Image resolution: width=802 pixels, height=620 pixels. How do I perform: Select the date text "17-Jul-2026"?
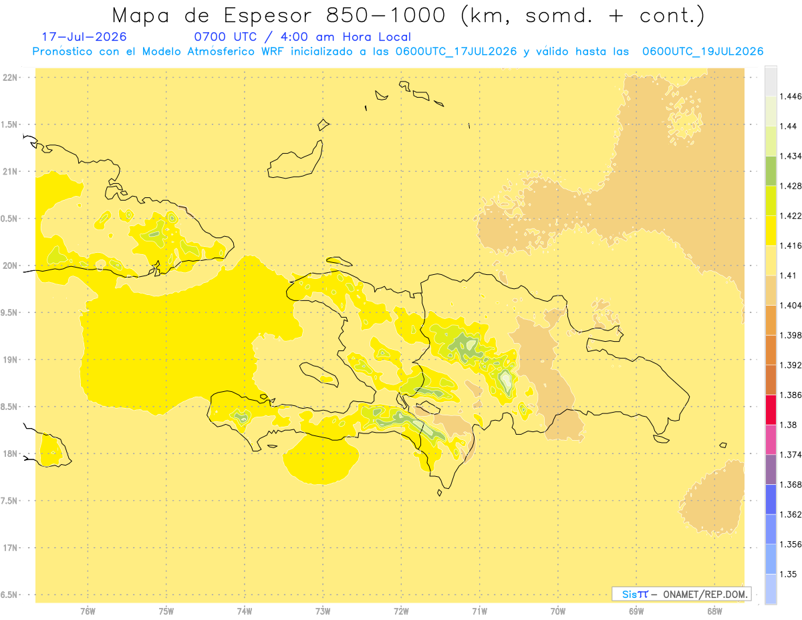(84, 37)
